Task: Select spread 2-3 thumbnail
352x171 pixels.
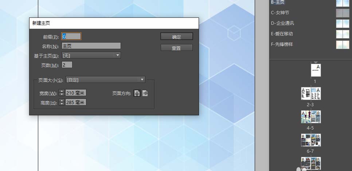Action: click(311, 94)
